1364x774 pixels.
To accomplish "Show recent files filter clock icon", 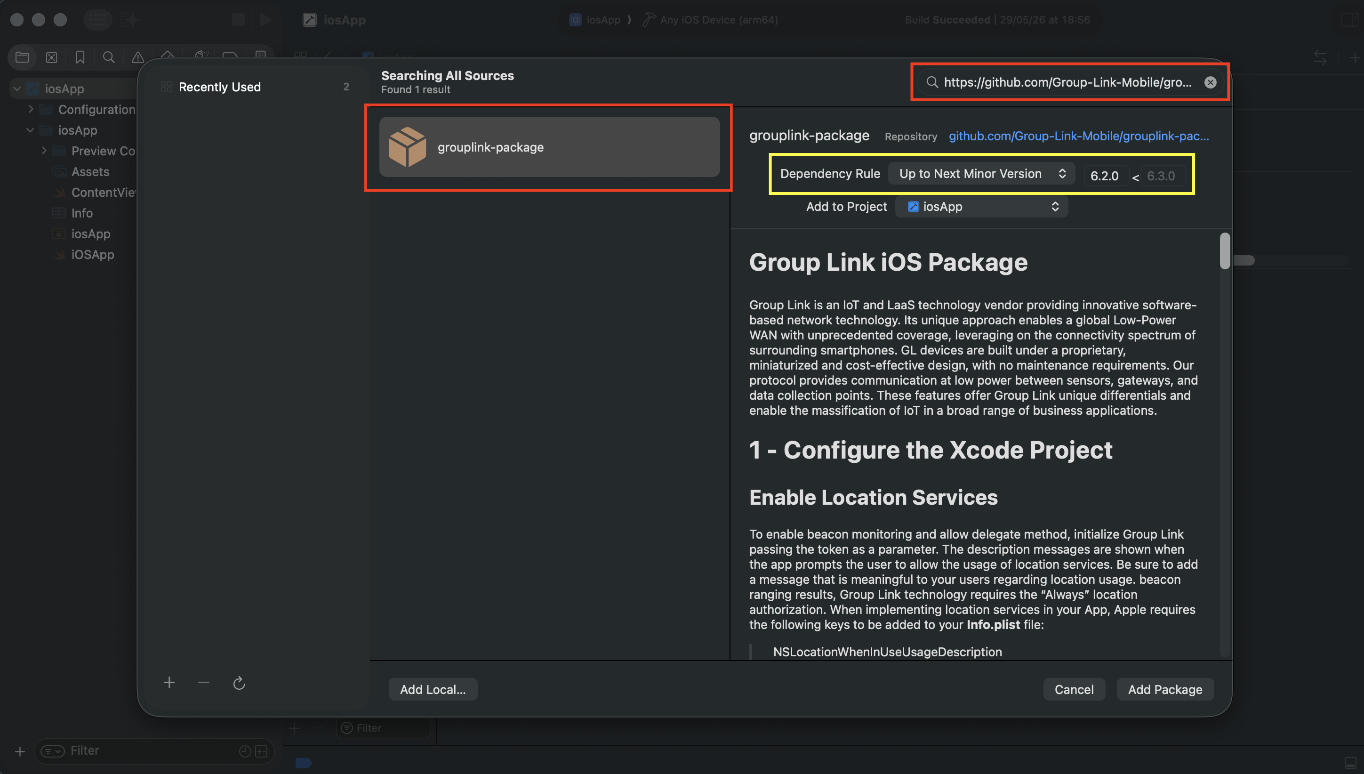I will pyautogui.click(x=244, y=750).
